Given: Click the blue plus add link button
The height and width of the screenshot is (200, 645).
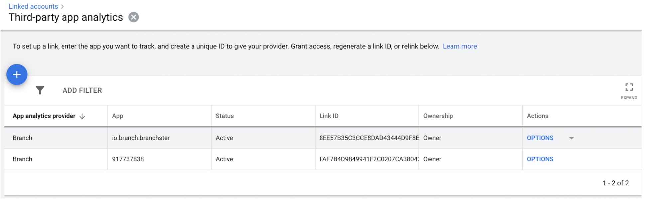Looking at the screenshot, I should [x=17, y=74].
